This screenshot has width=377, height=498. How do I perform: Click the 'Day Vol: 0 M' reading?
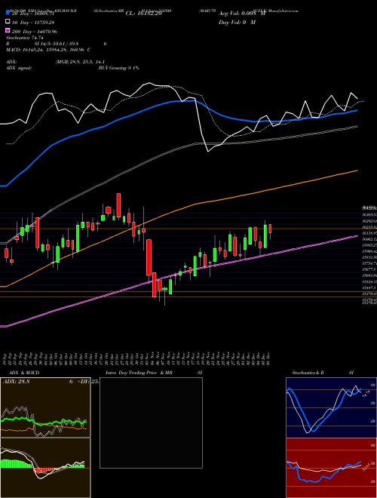[x=237, y=23]
